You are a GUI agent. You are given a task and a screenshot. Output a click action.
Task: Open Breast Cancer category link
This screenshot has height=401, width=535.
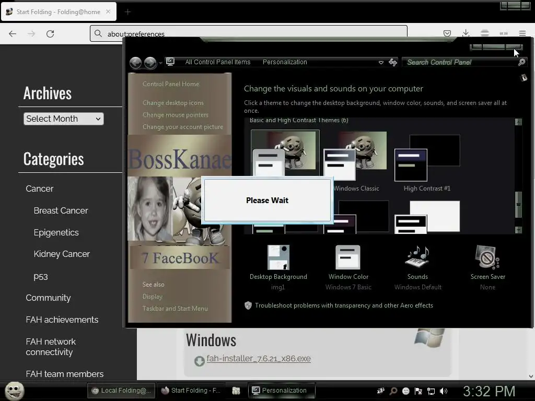pyautogui.click(x=61, y=211)
